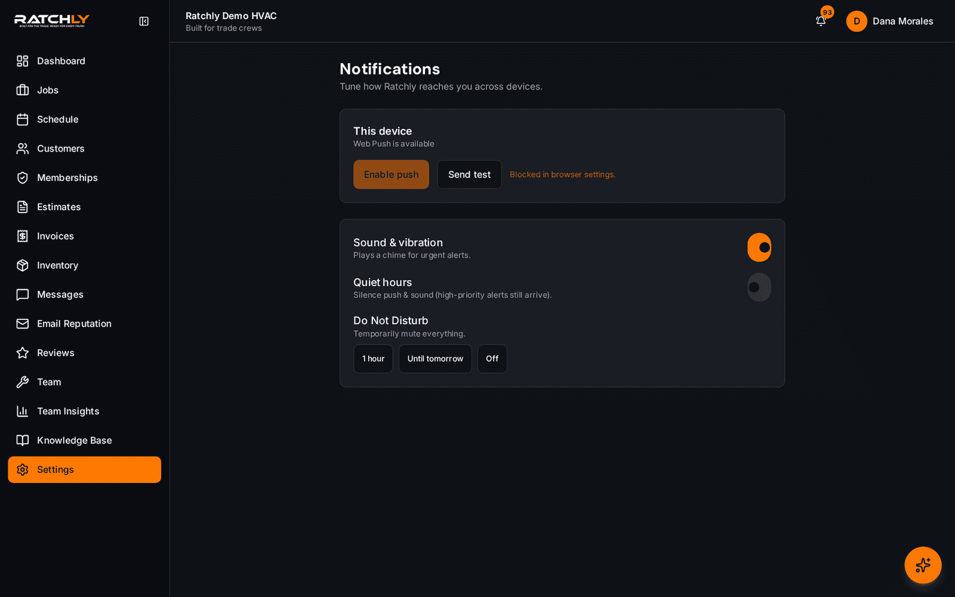
Task: Click the 93 notification count badge
Action: 827,12
